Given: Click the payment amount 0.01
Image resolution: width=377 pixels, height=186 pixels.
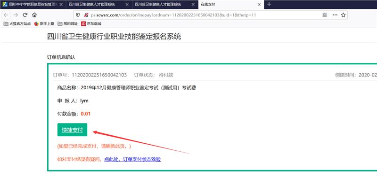Looking at the screenshot, I should point(86,114).
